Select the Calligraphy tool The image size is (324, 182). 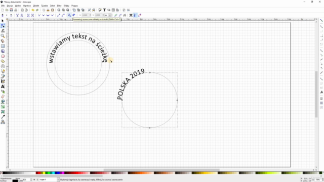tap(3, 81)
